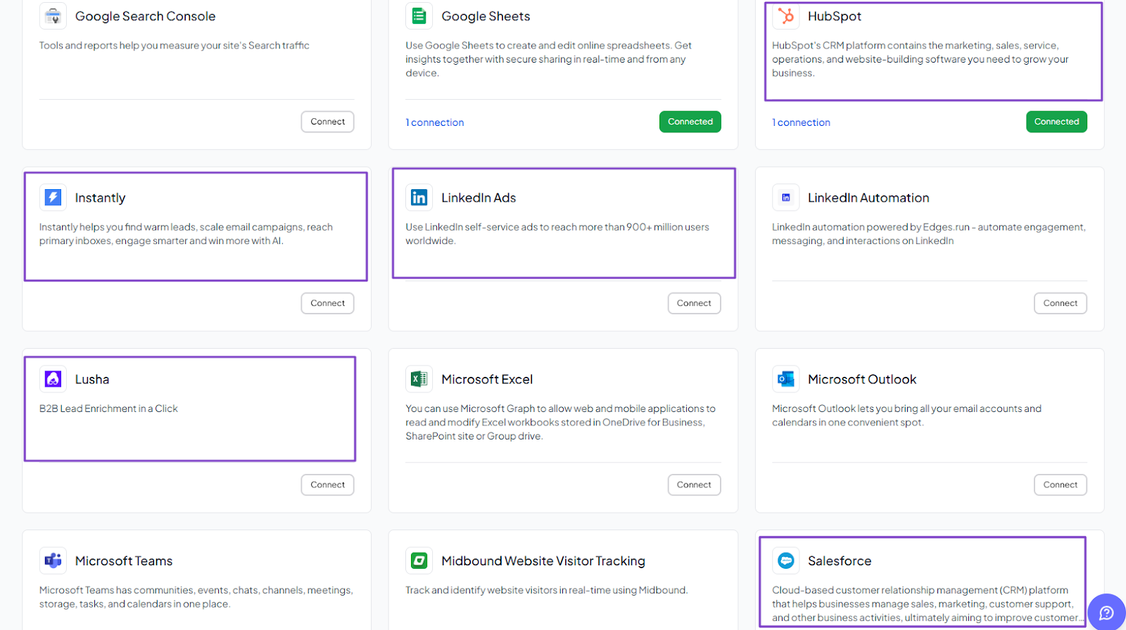Image resolution: width=1126 pixels, height=630 pixels.
Task: Click the Instantly lightning bolt icon
Action: click(53, 198)
